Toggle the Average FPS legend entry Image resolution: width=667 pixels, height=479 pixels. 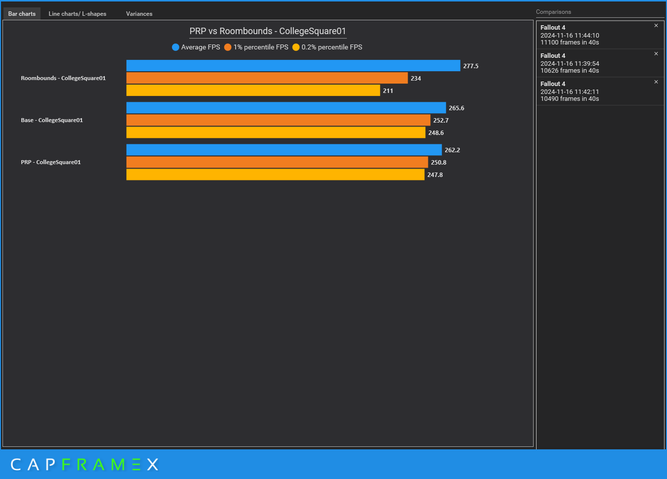(x=196, y=47)
